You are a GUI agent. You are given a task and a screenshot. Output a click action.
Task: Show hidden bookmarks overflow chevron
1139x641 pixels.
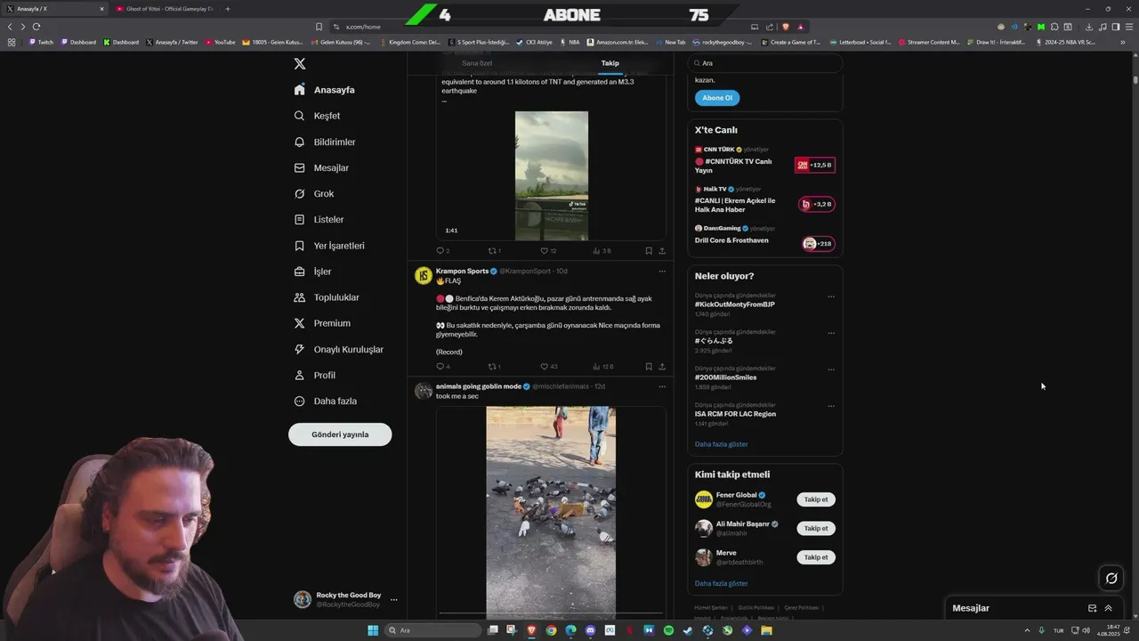(x=1123, y=42)
